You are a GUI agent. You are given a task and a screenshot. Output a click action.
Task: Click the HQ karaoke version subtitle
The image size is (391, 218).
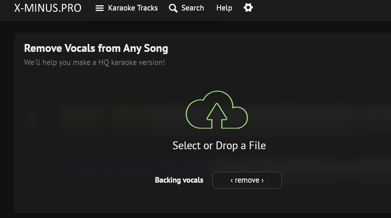[x=94, y=62]
